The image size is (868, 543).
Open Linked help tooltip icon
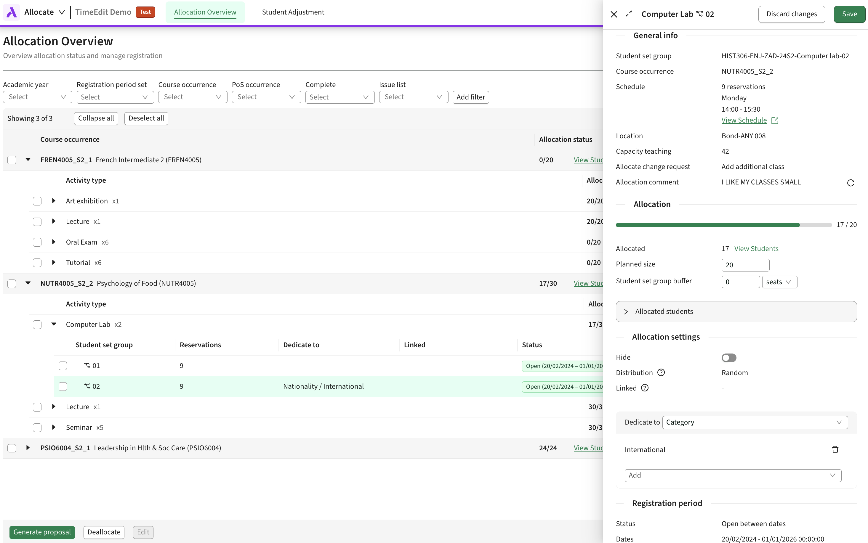click(x=645, y=388)
